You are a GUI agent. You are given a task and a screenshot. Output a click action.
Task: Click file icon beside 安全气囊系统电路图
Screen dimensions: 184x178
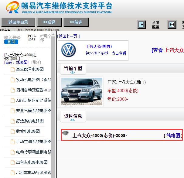tap(13, 111)
